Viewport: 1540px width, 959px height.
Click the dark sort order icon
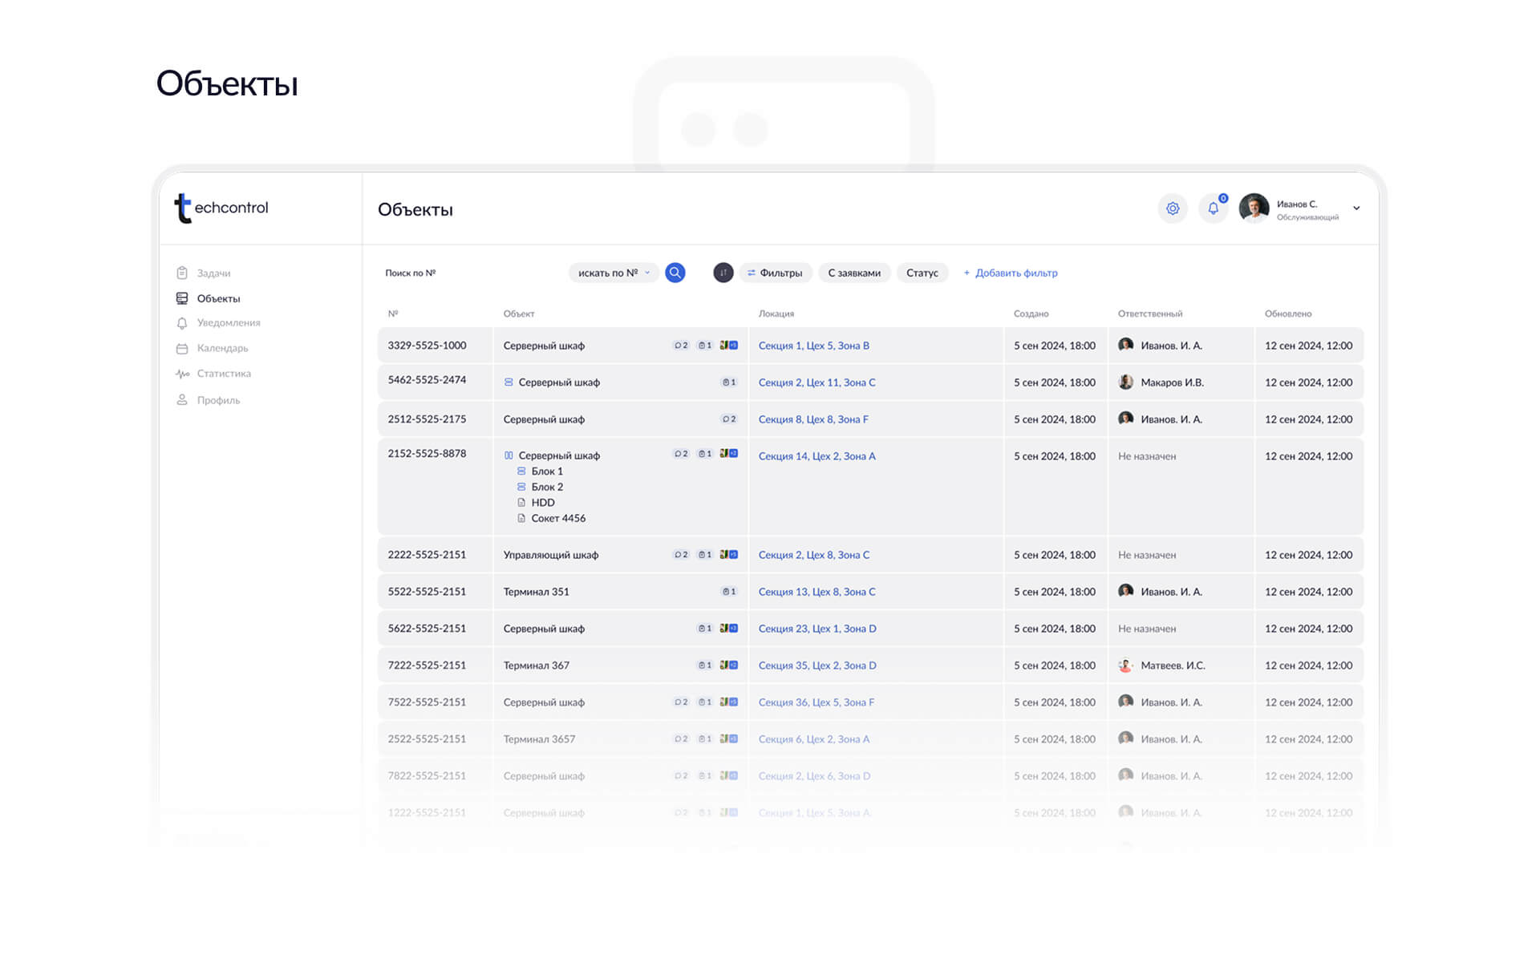(723, 273)
